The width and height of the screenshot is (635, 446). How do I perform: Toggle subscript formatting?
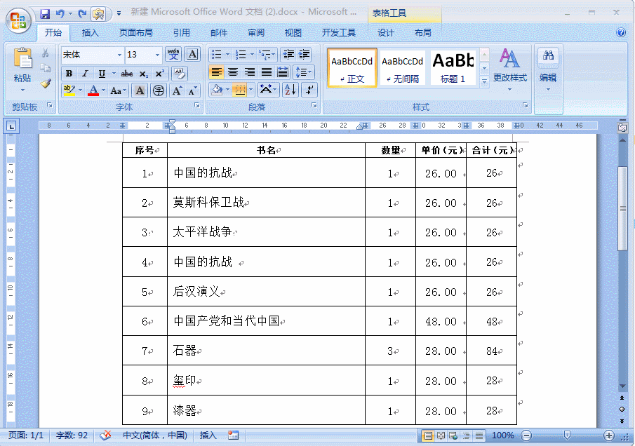(143, 74)
